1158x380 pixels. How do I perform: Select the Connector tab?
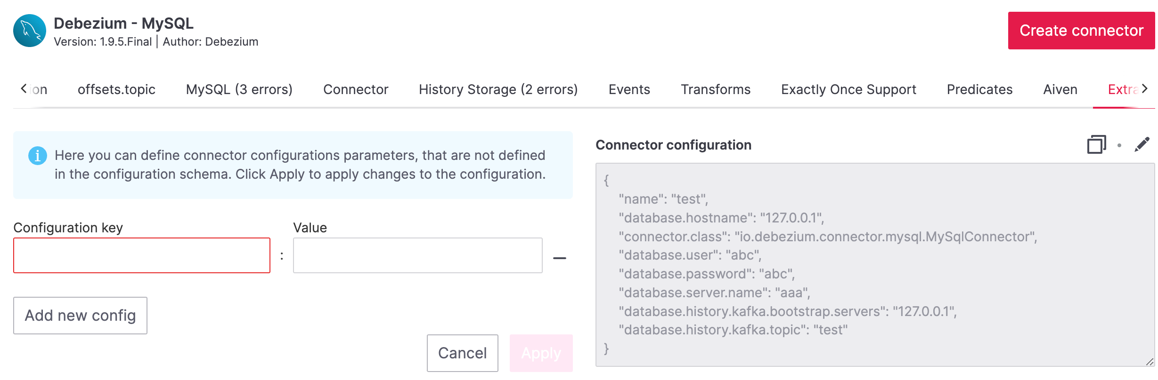[356, 89]
